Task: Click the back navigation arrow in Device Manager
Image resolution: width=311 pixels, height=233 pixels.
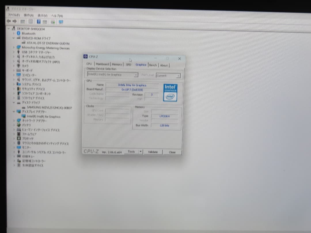Action: point(8,21)
